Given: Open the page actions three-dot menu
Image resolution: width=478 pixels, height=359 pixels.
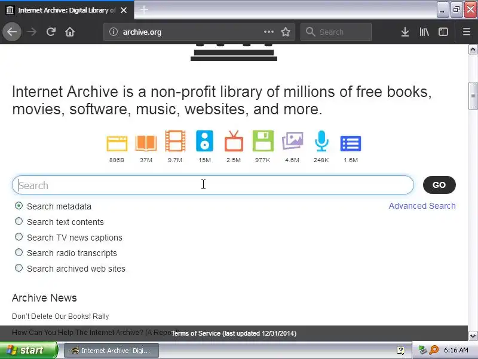Looking at the screenshot, I should 268,32.
